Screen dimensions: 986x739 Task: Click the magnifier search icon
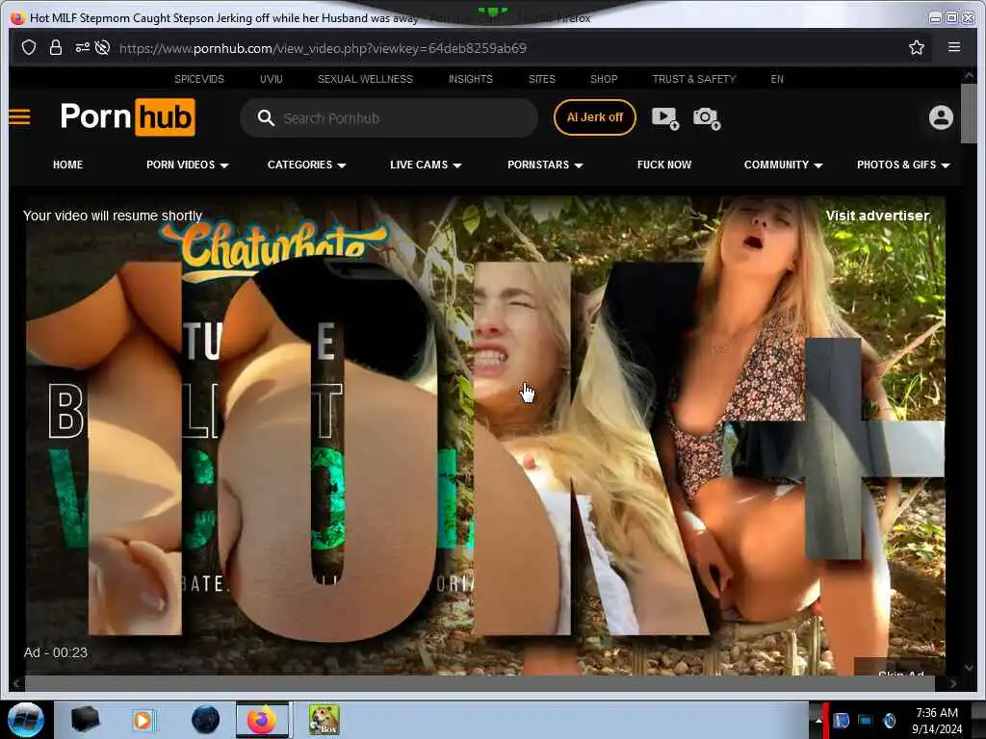coord(266,118)
